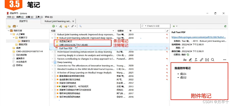This screenshot has height=106, width=233.
Task: Expand the 图像理解中的卷积神经网络 item
Action: point(52,76)
